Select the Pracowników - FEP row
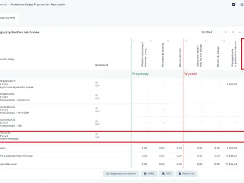Screen dimensions: 244x183 (122, 123)
